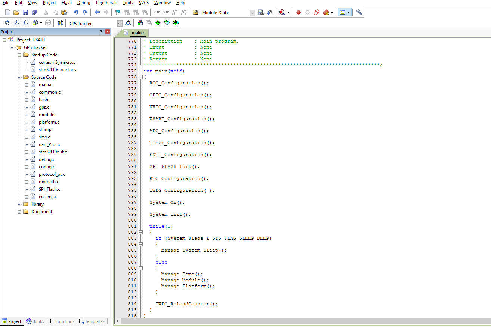Collapse the while loop code fold at line 802

(140, 232)
